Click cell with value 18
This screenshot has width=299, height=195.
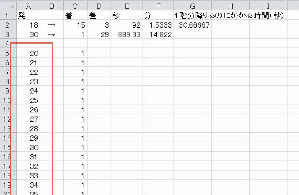pos(28,25)
